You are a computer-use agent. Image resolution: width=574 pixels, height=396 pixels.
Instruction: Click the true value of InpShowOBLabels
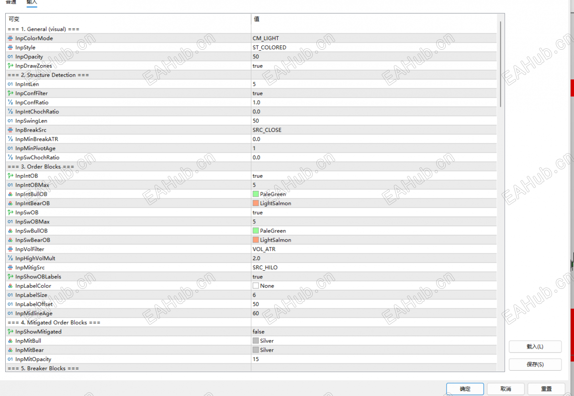point(258,277)
